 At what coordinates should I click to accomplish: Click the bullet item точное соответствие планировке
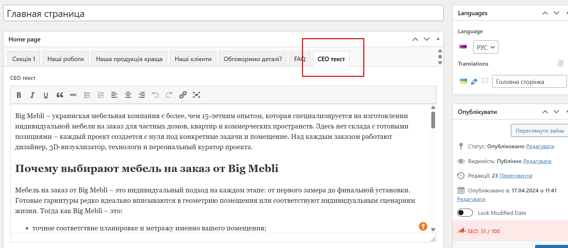coord(149,228)
